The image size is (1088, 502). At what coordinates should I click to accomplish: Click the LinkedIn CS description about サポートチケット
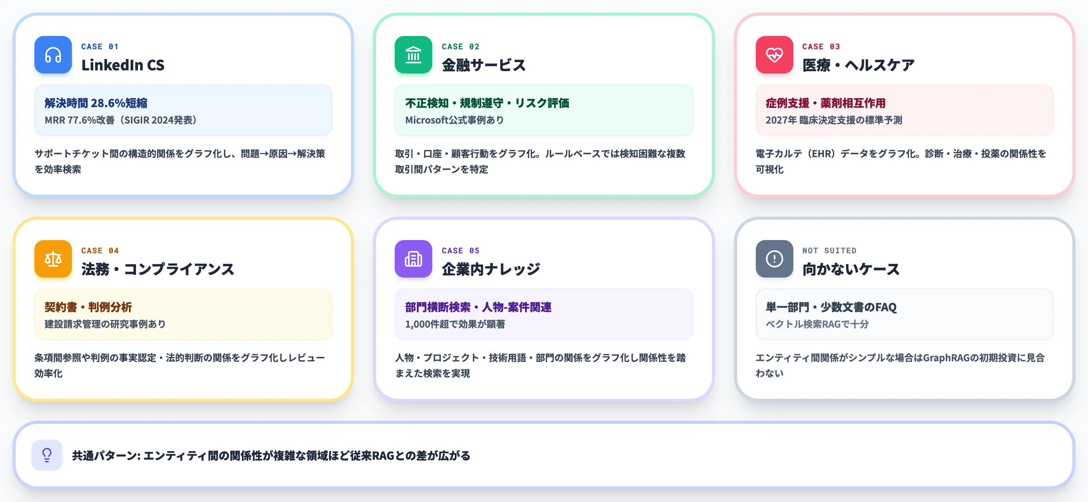point(180,161)
